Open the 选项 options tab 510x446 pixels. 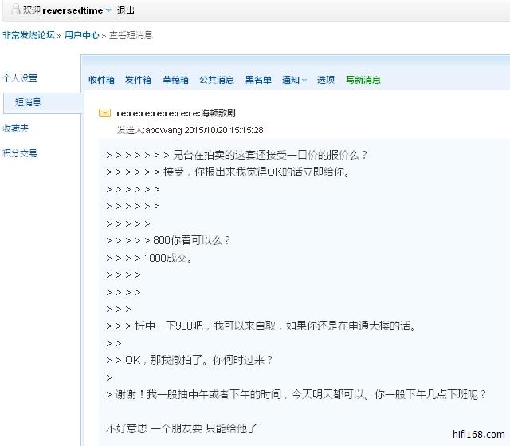point(326,80)
